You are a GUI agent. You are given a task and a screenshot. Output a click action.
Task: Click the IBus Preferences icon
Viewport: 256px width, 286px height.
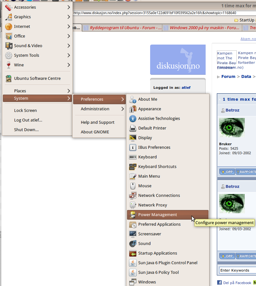[133, 147]
